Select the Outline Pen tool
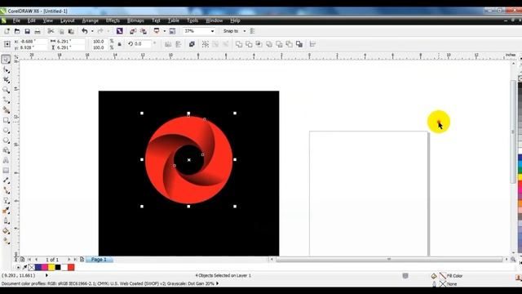The width and height of the screenshot is (522, 294). tap(6, 220)
